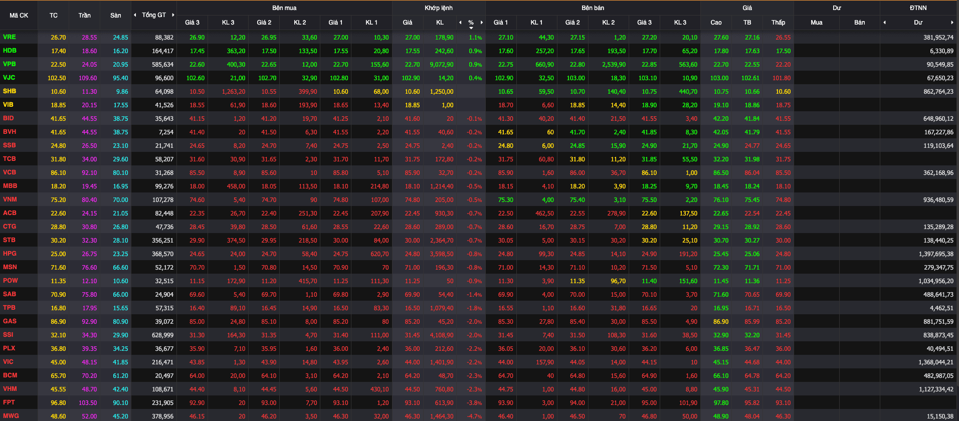Open the HDB stock symbol
959x421 pixels.
pyautogui.click(x=10, y=51)
